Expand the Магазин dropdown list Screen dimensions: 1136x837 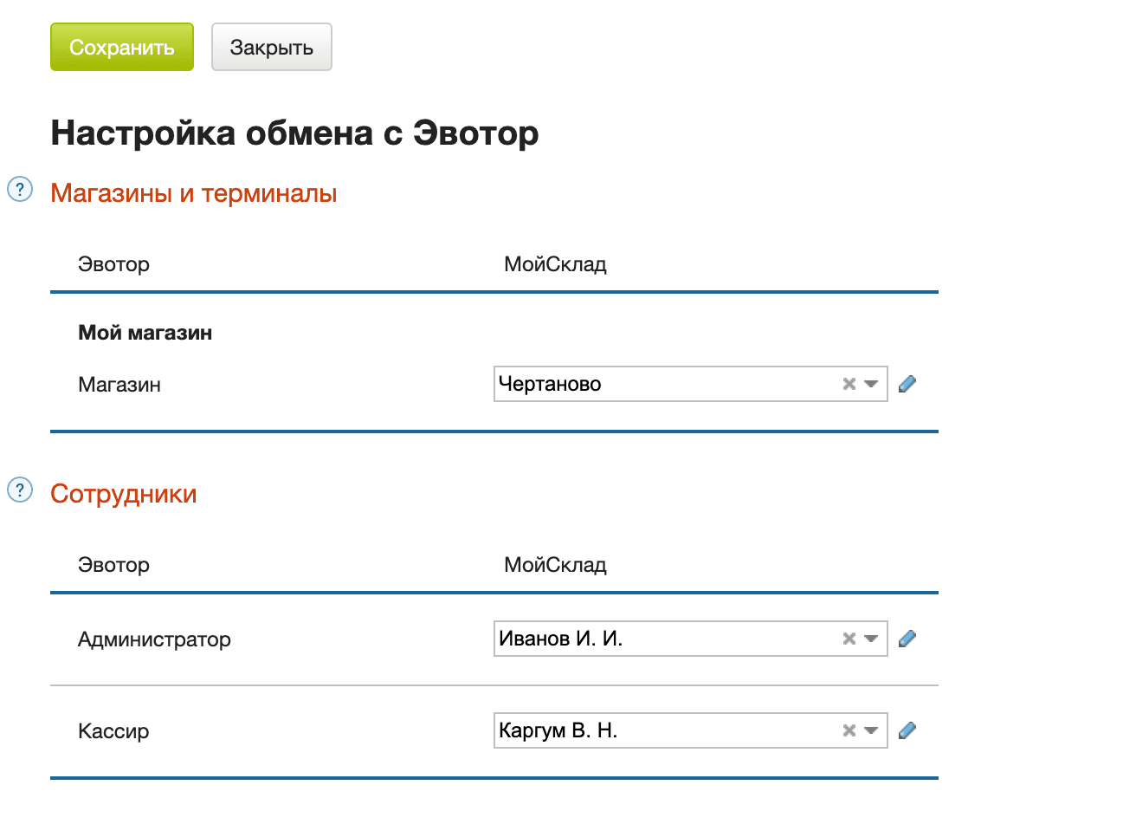pyautogui.click(x=871, y=383)
